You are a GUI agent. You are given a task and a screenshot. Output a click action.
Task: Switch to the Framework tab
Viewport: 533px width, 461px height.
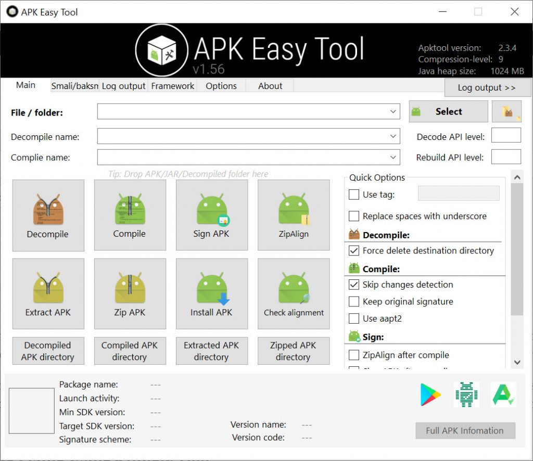[172, 86]
